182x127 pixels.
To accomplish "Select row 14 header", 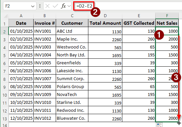I will coord(4,125).
